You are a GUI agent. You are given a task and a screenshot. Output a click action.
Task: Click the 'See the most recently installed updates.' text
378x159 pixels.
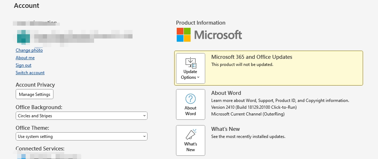(248, 136)
